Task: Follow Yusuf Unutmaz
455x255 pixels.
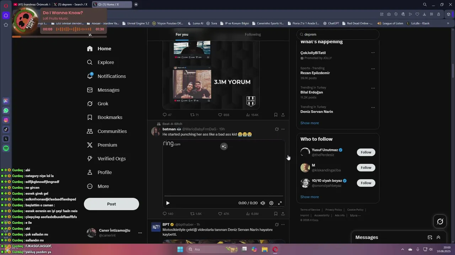Action: click(366, 152)
